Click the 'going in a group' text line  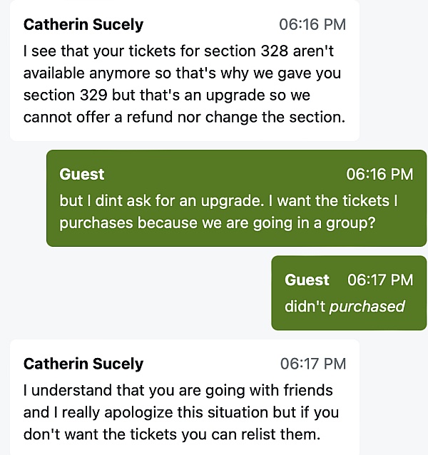coord(218,223)
